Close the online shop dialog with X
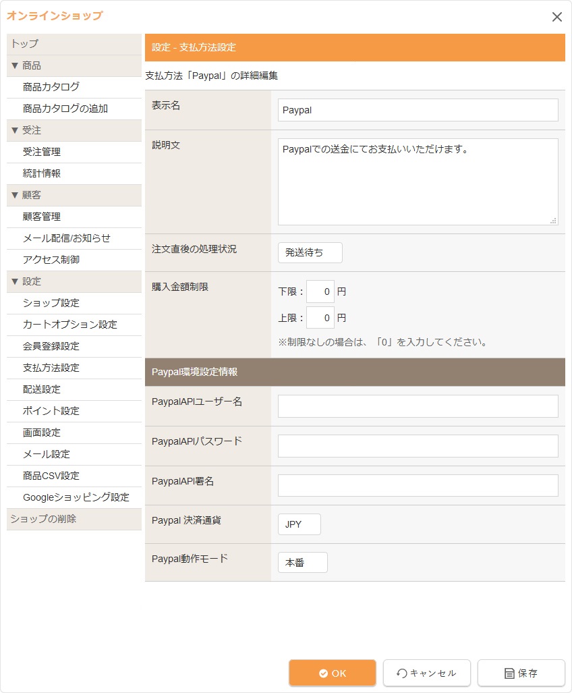The width and height of the screenshot is (572, 693). click(x=556, y=17)
